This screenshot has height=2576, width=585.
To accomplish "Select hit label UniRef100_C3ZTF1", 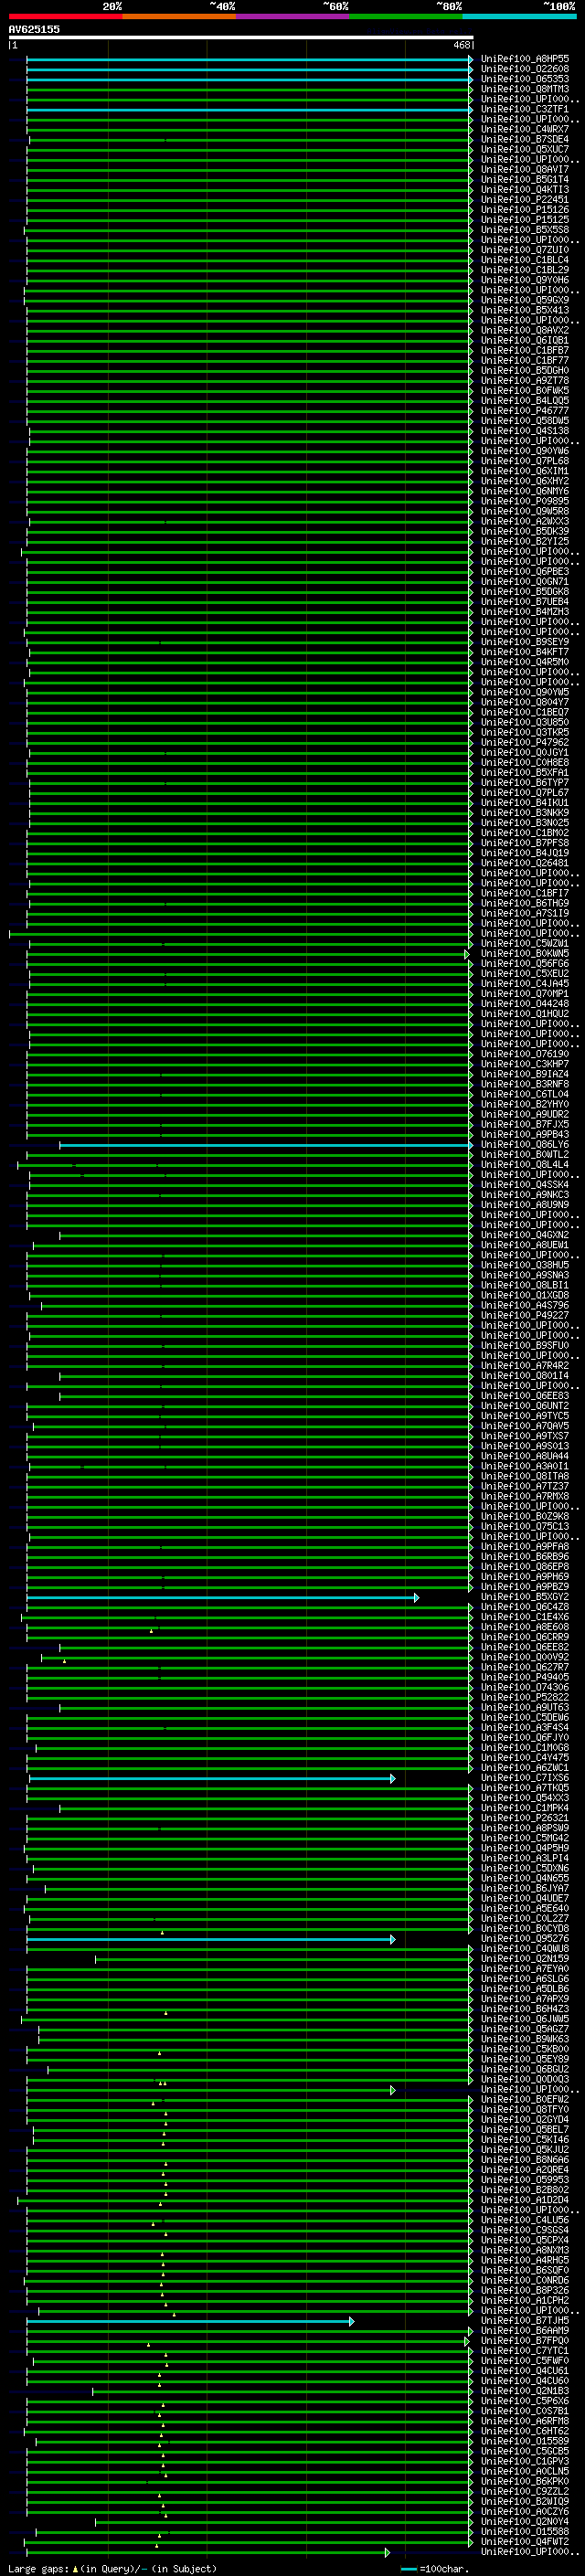I will click(525, 109).
